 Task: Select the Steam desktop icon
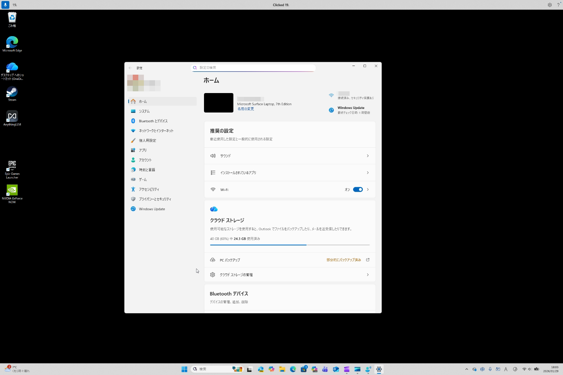tap(12, 94)
